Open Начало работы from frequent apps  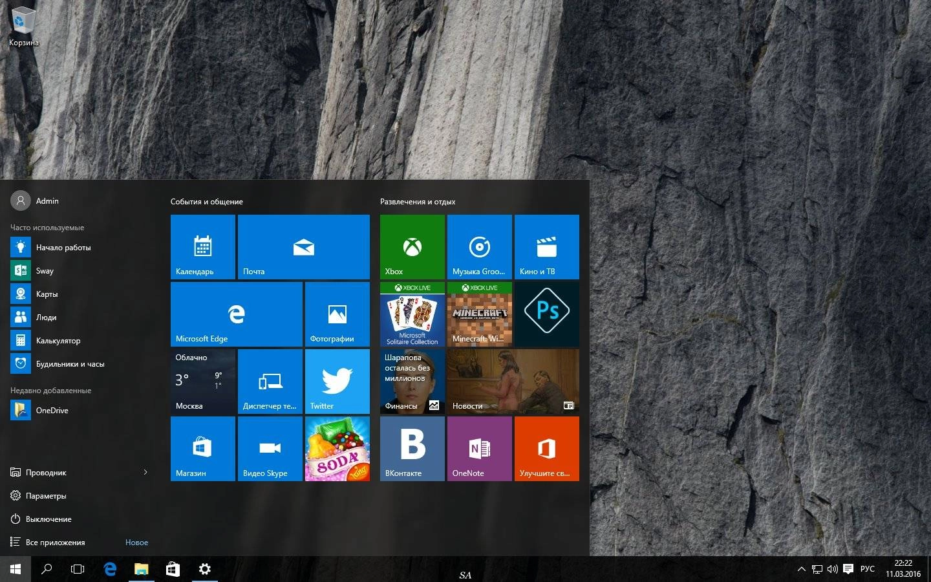(80, 248)
